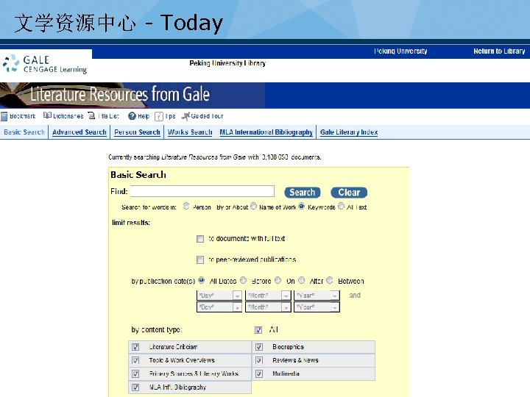Open the second-row Month dropdown

point(268,307)
